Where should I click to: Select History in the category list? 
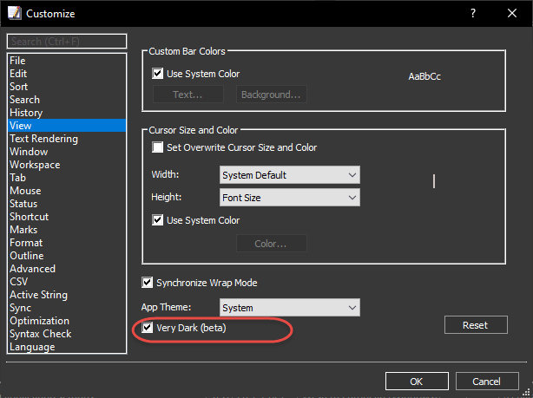(x=67, y=113)
